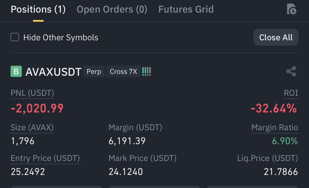Switch to the Positions (1) tab
The height and width of the screenshot is (188, 309).
(x=38, y=9)
